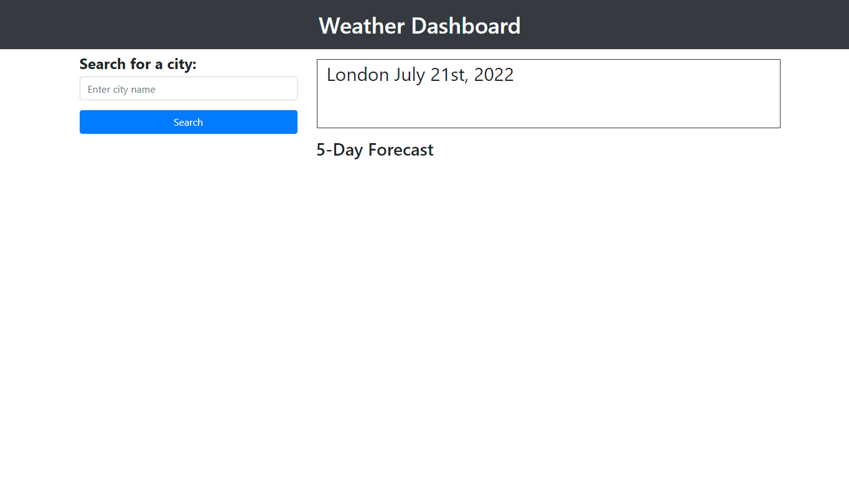
Task: Click the left sidebar search section
Action: tap(188, 93)
